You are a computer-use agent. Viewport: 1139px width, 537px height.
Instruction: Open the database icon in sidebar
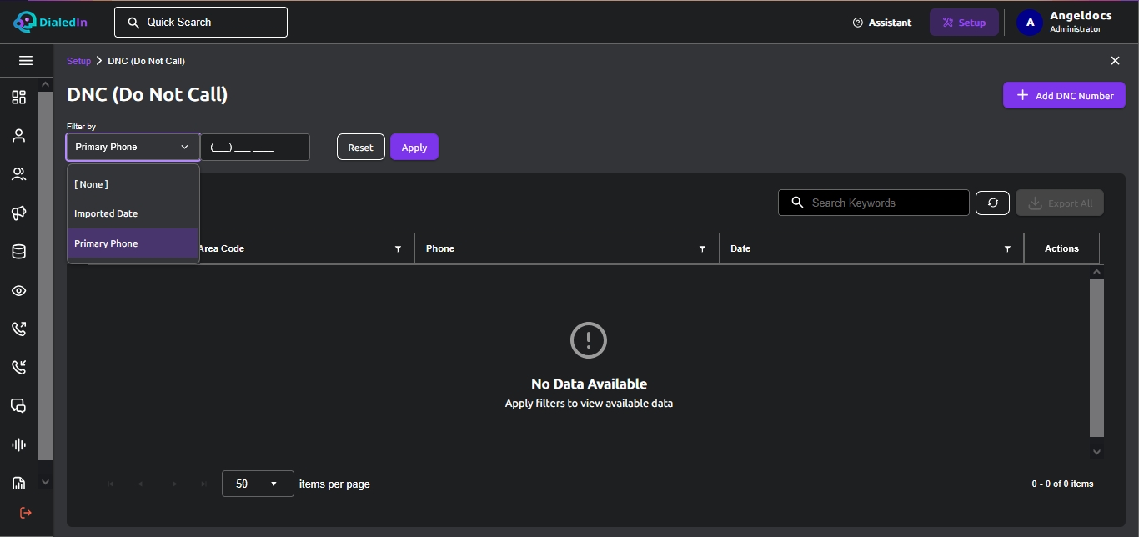(x=18, y=252)
